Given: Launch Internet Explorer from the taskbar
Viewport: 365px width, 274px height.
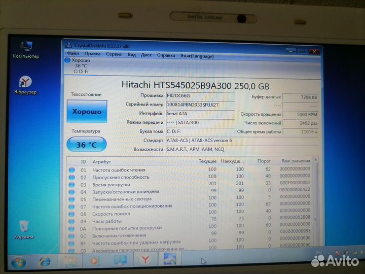Looking at the screenshot, I should tap(45, 261).
